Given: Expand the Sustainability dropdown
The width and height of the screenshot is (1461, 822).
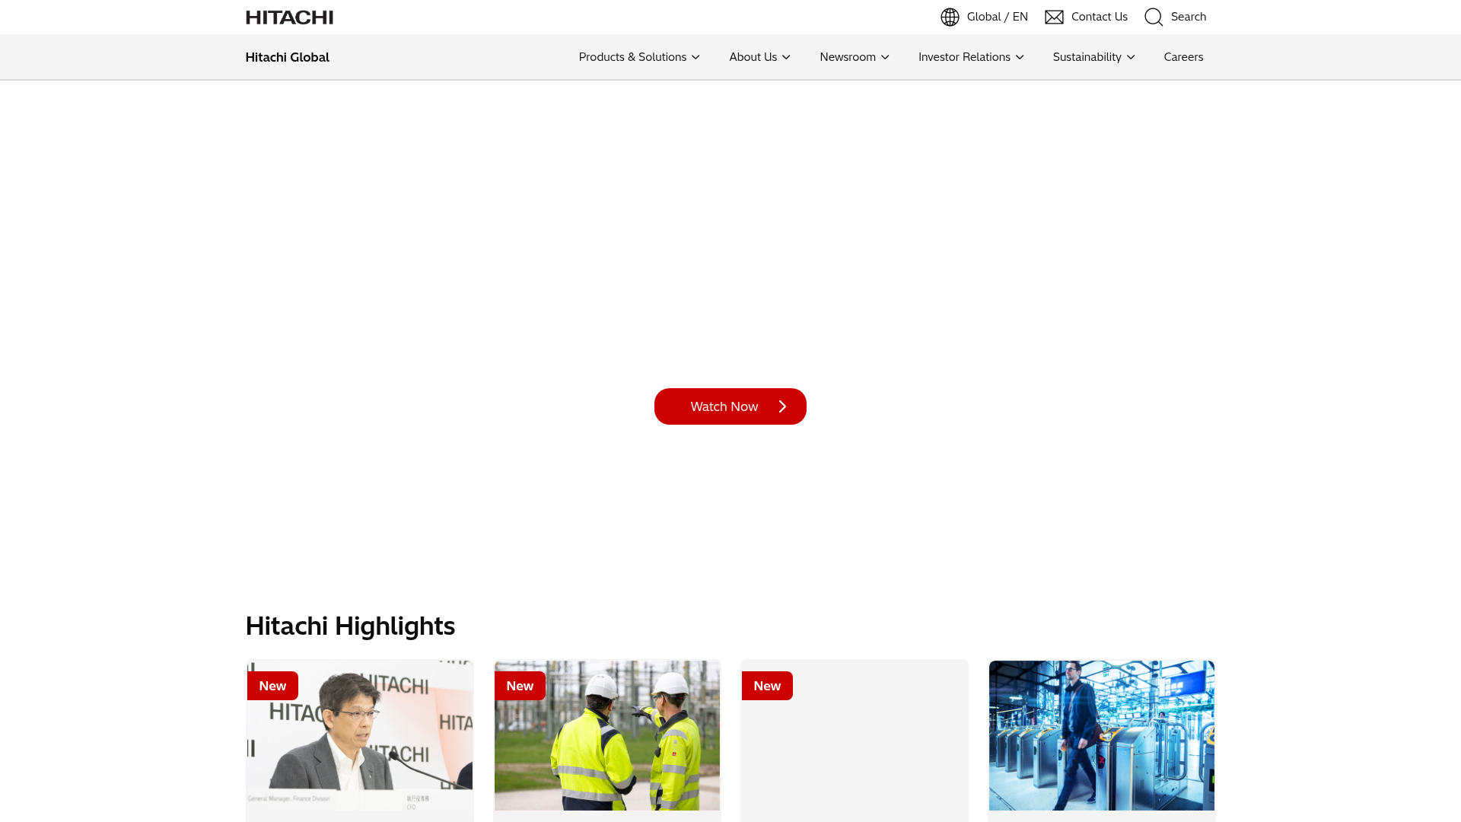Looking at the screenshot, I should pyautogui.click(x=1093, y=56).
